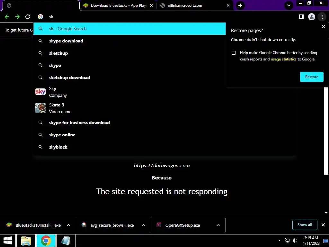Open the profile avatar menu

click(312, 17)
